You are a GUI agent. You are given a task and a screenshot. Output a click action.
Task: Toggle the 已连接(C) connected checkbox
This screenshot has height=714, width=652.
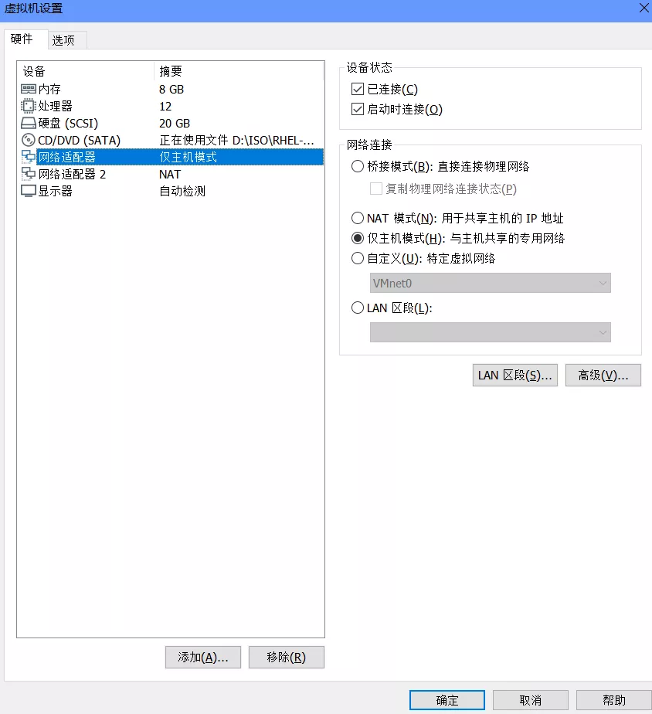(x=358, y=89)
